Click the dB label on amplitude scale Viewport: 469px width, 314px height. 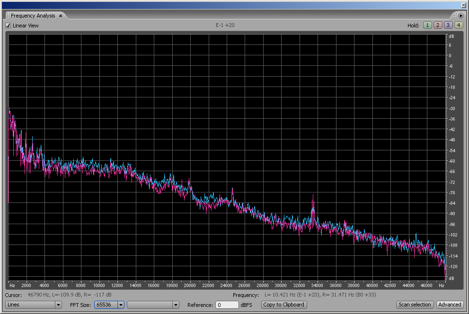(x=451, y=36)
